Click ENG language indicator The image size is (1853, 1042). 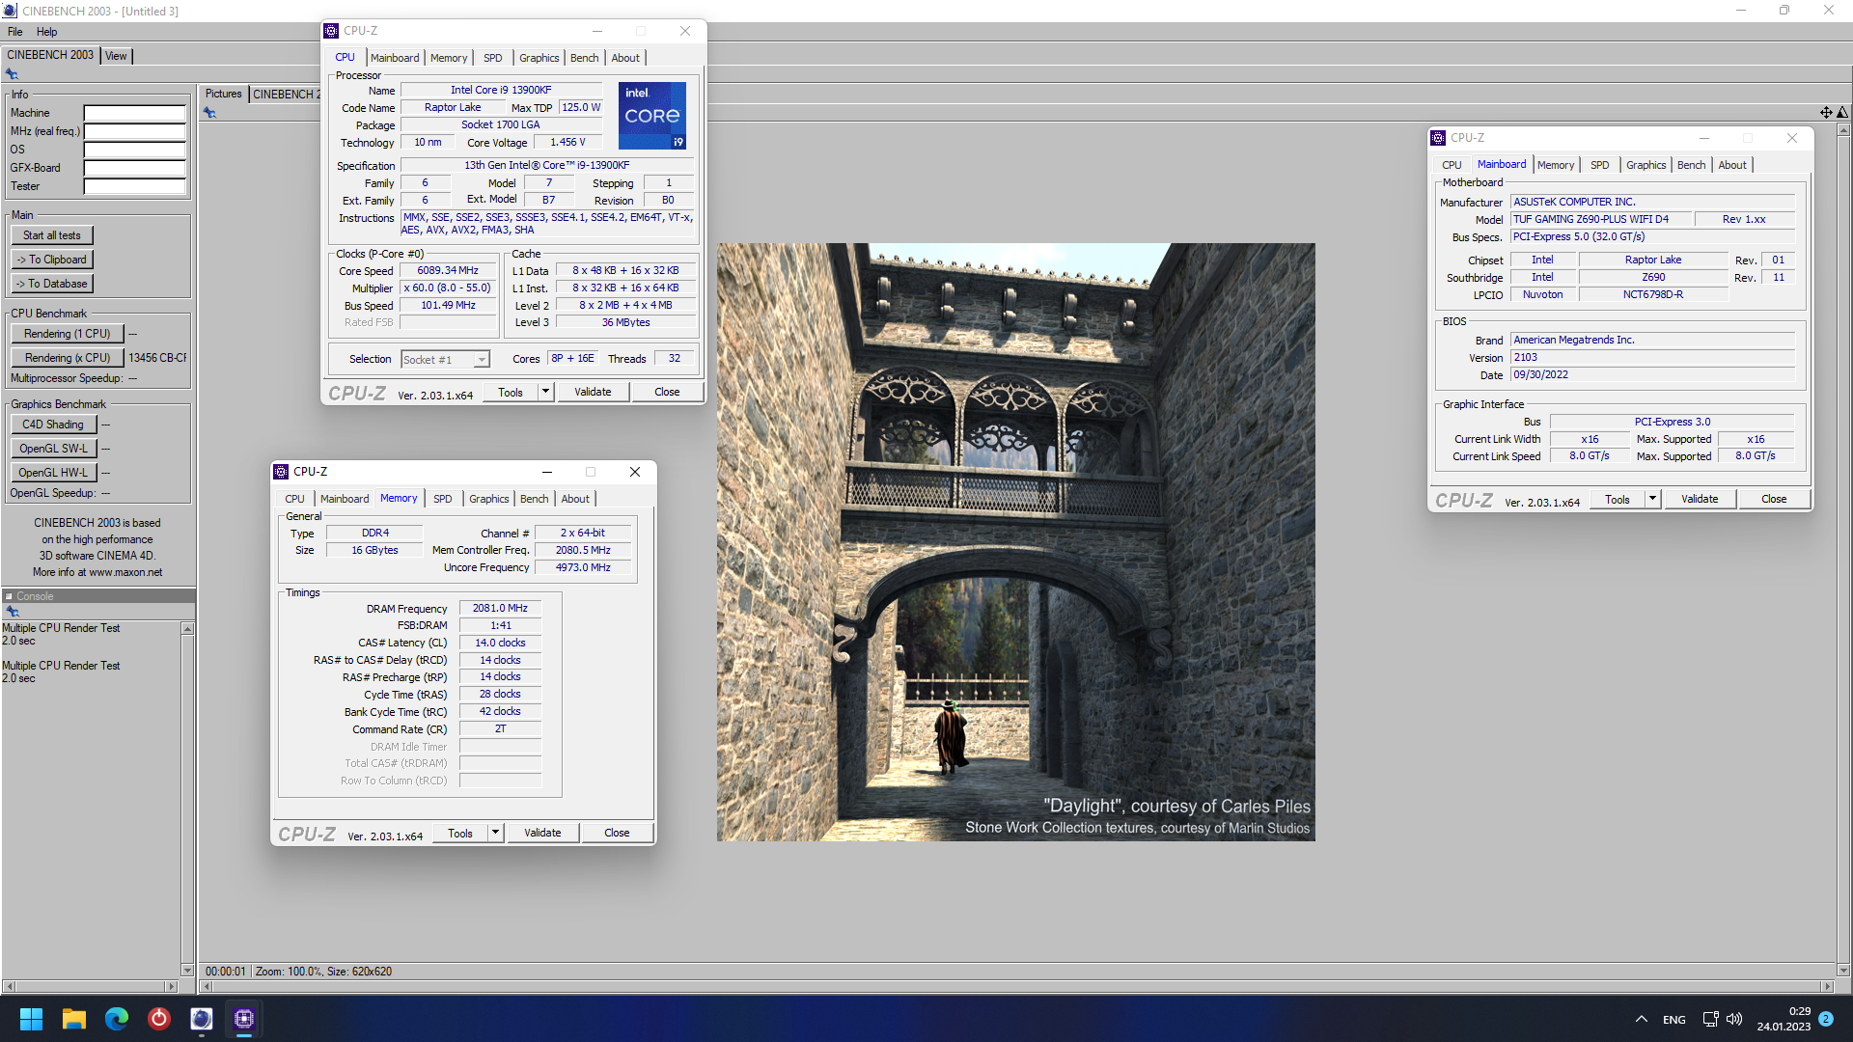(x=1674, y=1020)
